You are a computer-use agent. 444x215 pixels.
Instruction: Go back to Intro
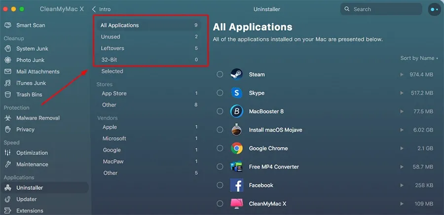click(x=101, y=9)
